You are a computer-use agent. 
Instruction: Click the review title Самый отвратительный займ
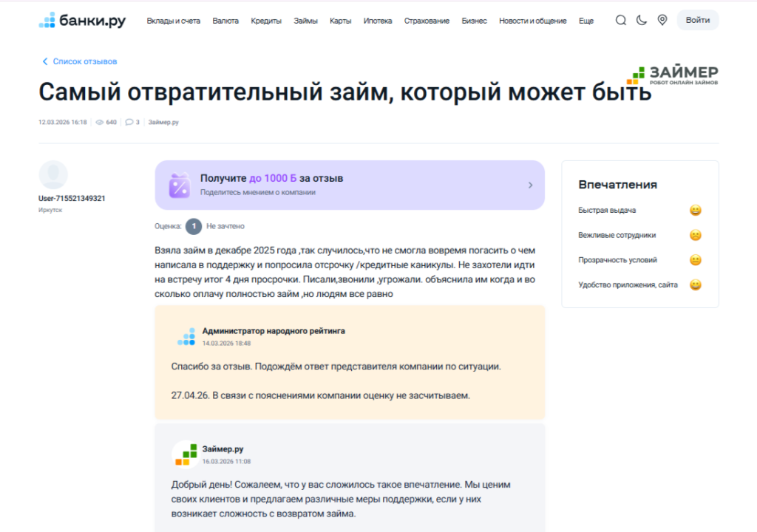pos(345,92)
